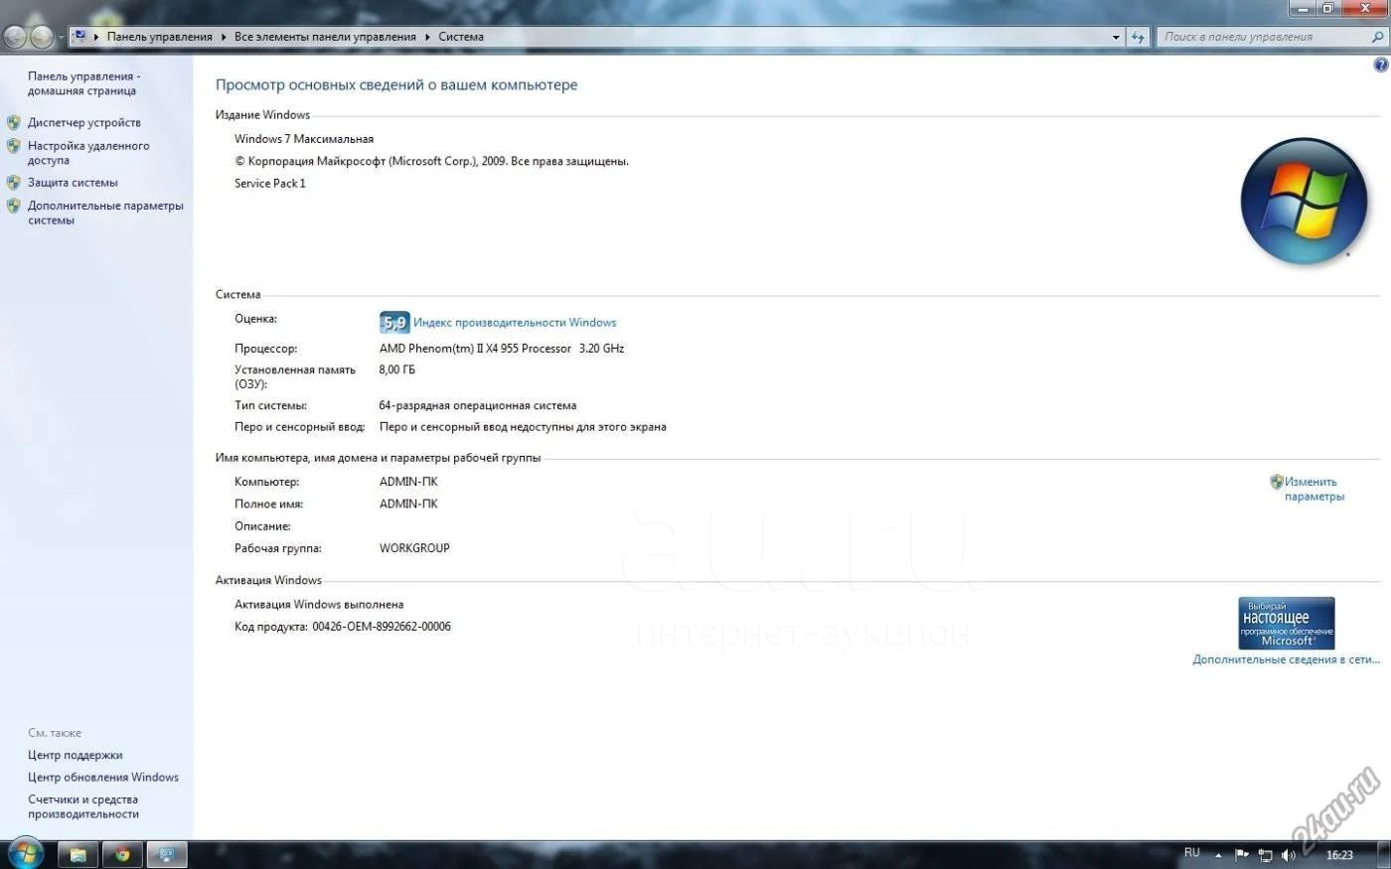Image resolution: width=1391 pixels, height=869 pixels.
Task: Click the RU language indicator
Action: point(1192,853)
